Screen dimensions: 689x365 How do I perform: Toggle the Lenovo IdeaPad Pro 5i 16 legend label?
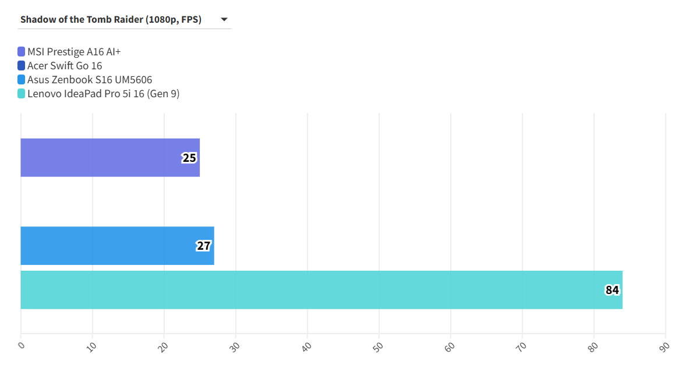point(103,94)
